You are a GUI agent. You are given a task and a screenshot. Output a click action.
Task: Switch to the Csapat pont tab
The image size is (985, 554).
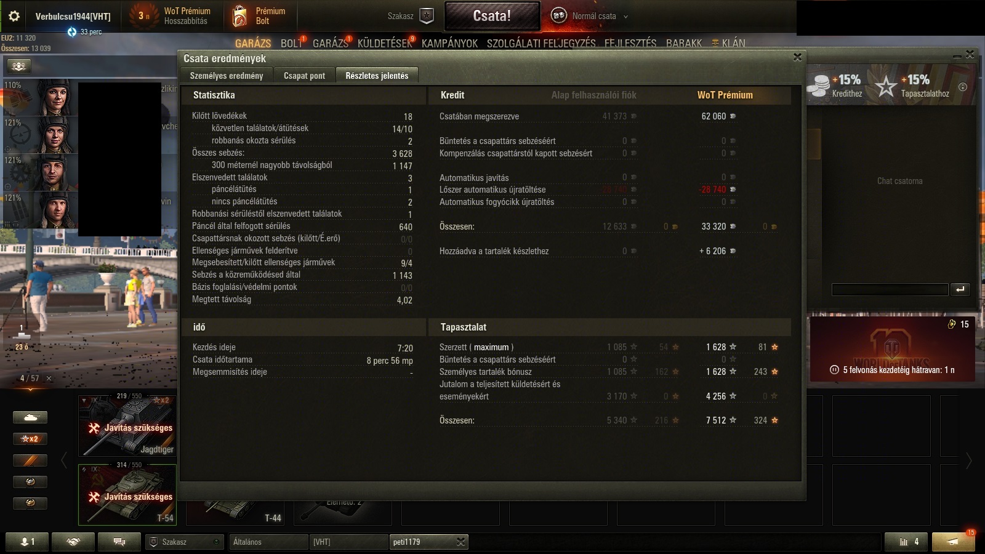click(304, 76)
